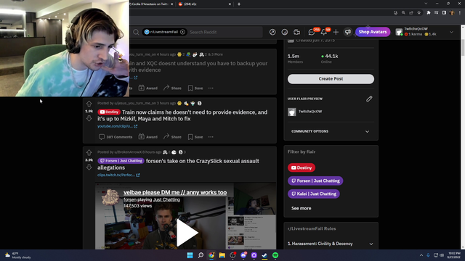Switch to the (264) xQc tab
Viewport: 465px width, 261px height.
pyautogui.click(x=205, y=4)
